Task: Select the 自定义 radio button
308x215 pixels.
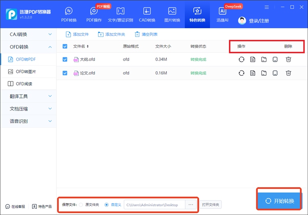Action: (x=106, y=205)
